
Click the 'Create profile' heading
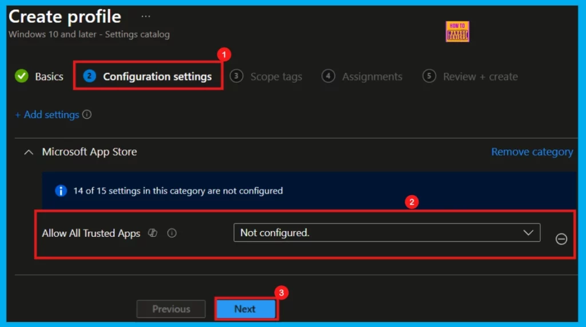(x=65, y=17)
